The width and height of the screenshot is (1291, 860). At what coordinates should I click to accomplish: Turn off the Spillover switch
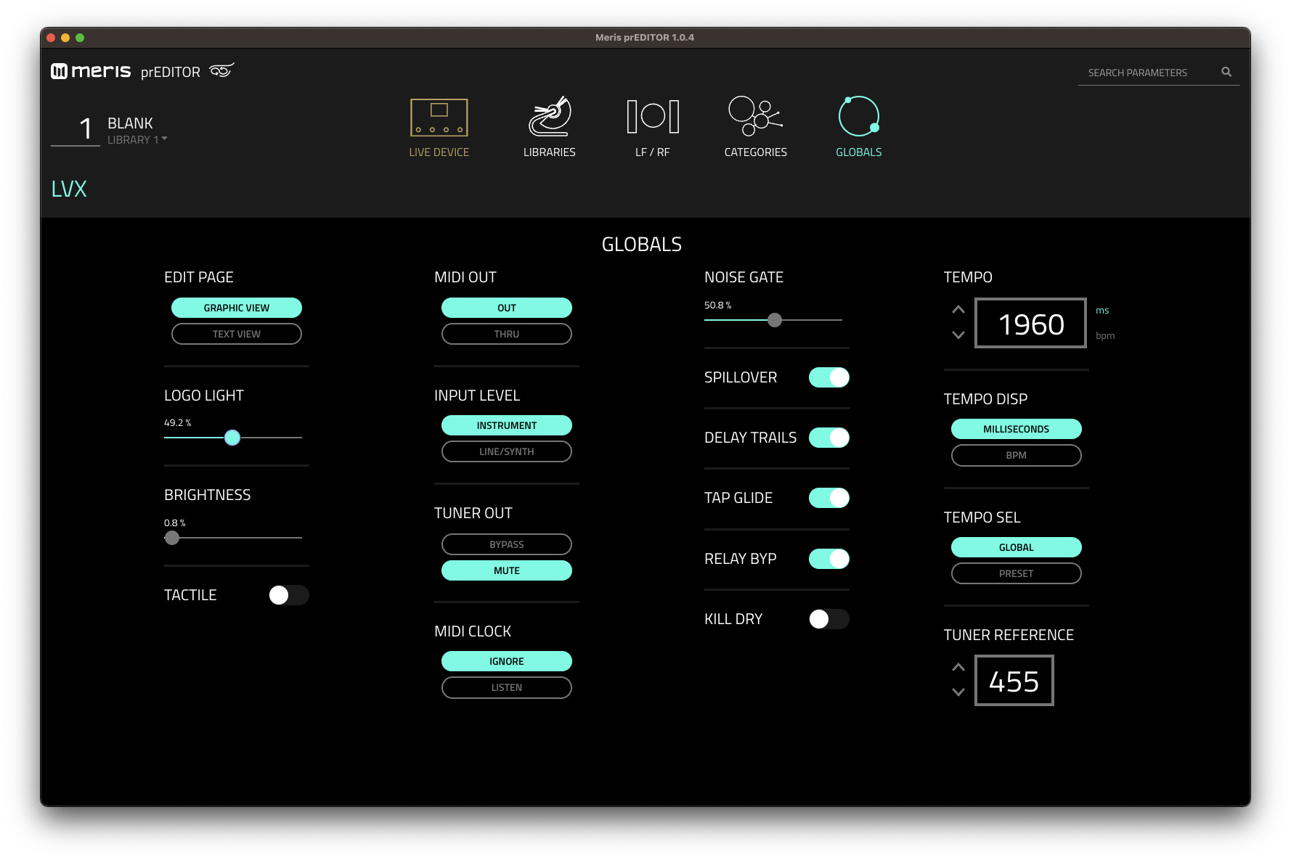(x=828, y=377)
